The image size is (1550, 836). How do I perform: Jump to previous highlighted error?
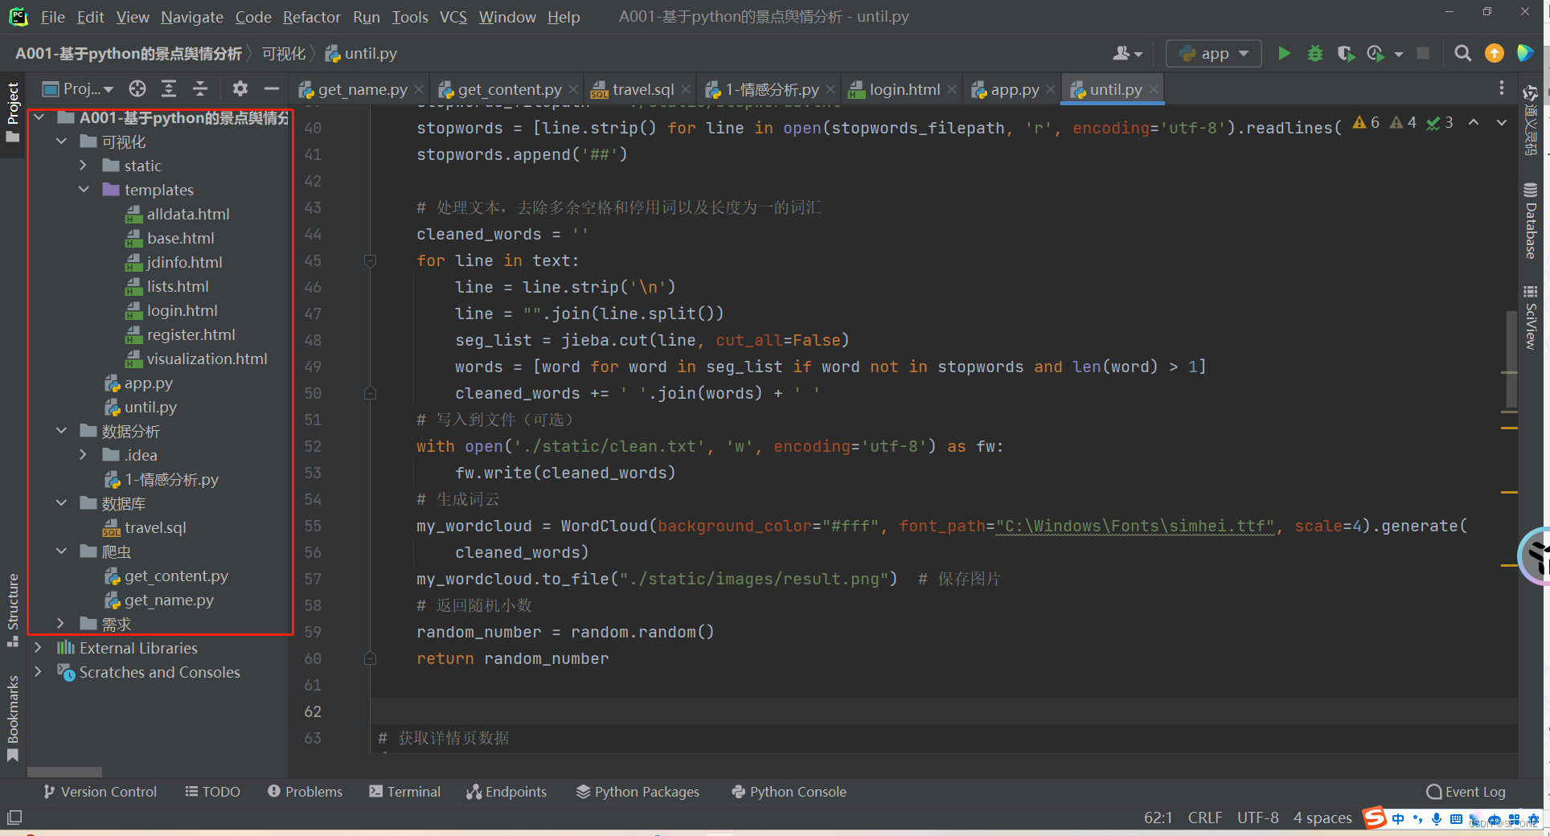click(x=1474, y=123)
